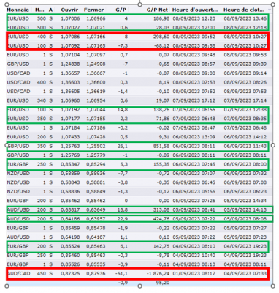Click closing time 07/09/2023 08:35
Image resolution: width=279 pixels, height=293 pixels.
tap(245, 119)
